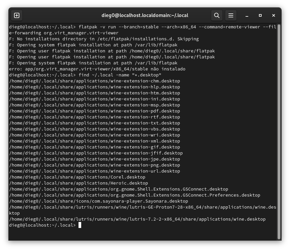Open the hamburger main menu
Viewport: 290px width, 250px height.
point(231,15)
